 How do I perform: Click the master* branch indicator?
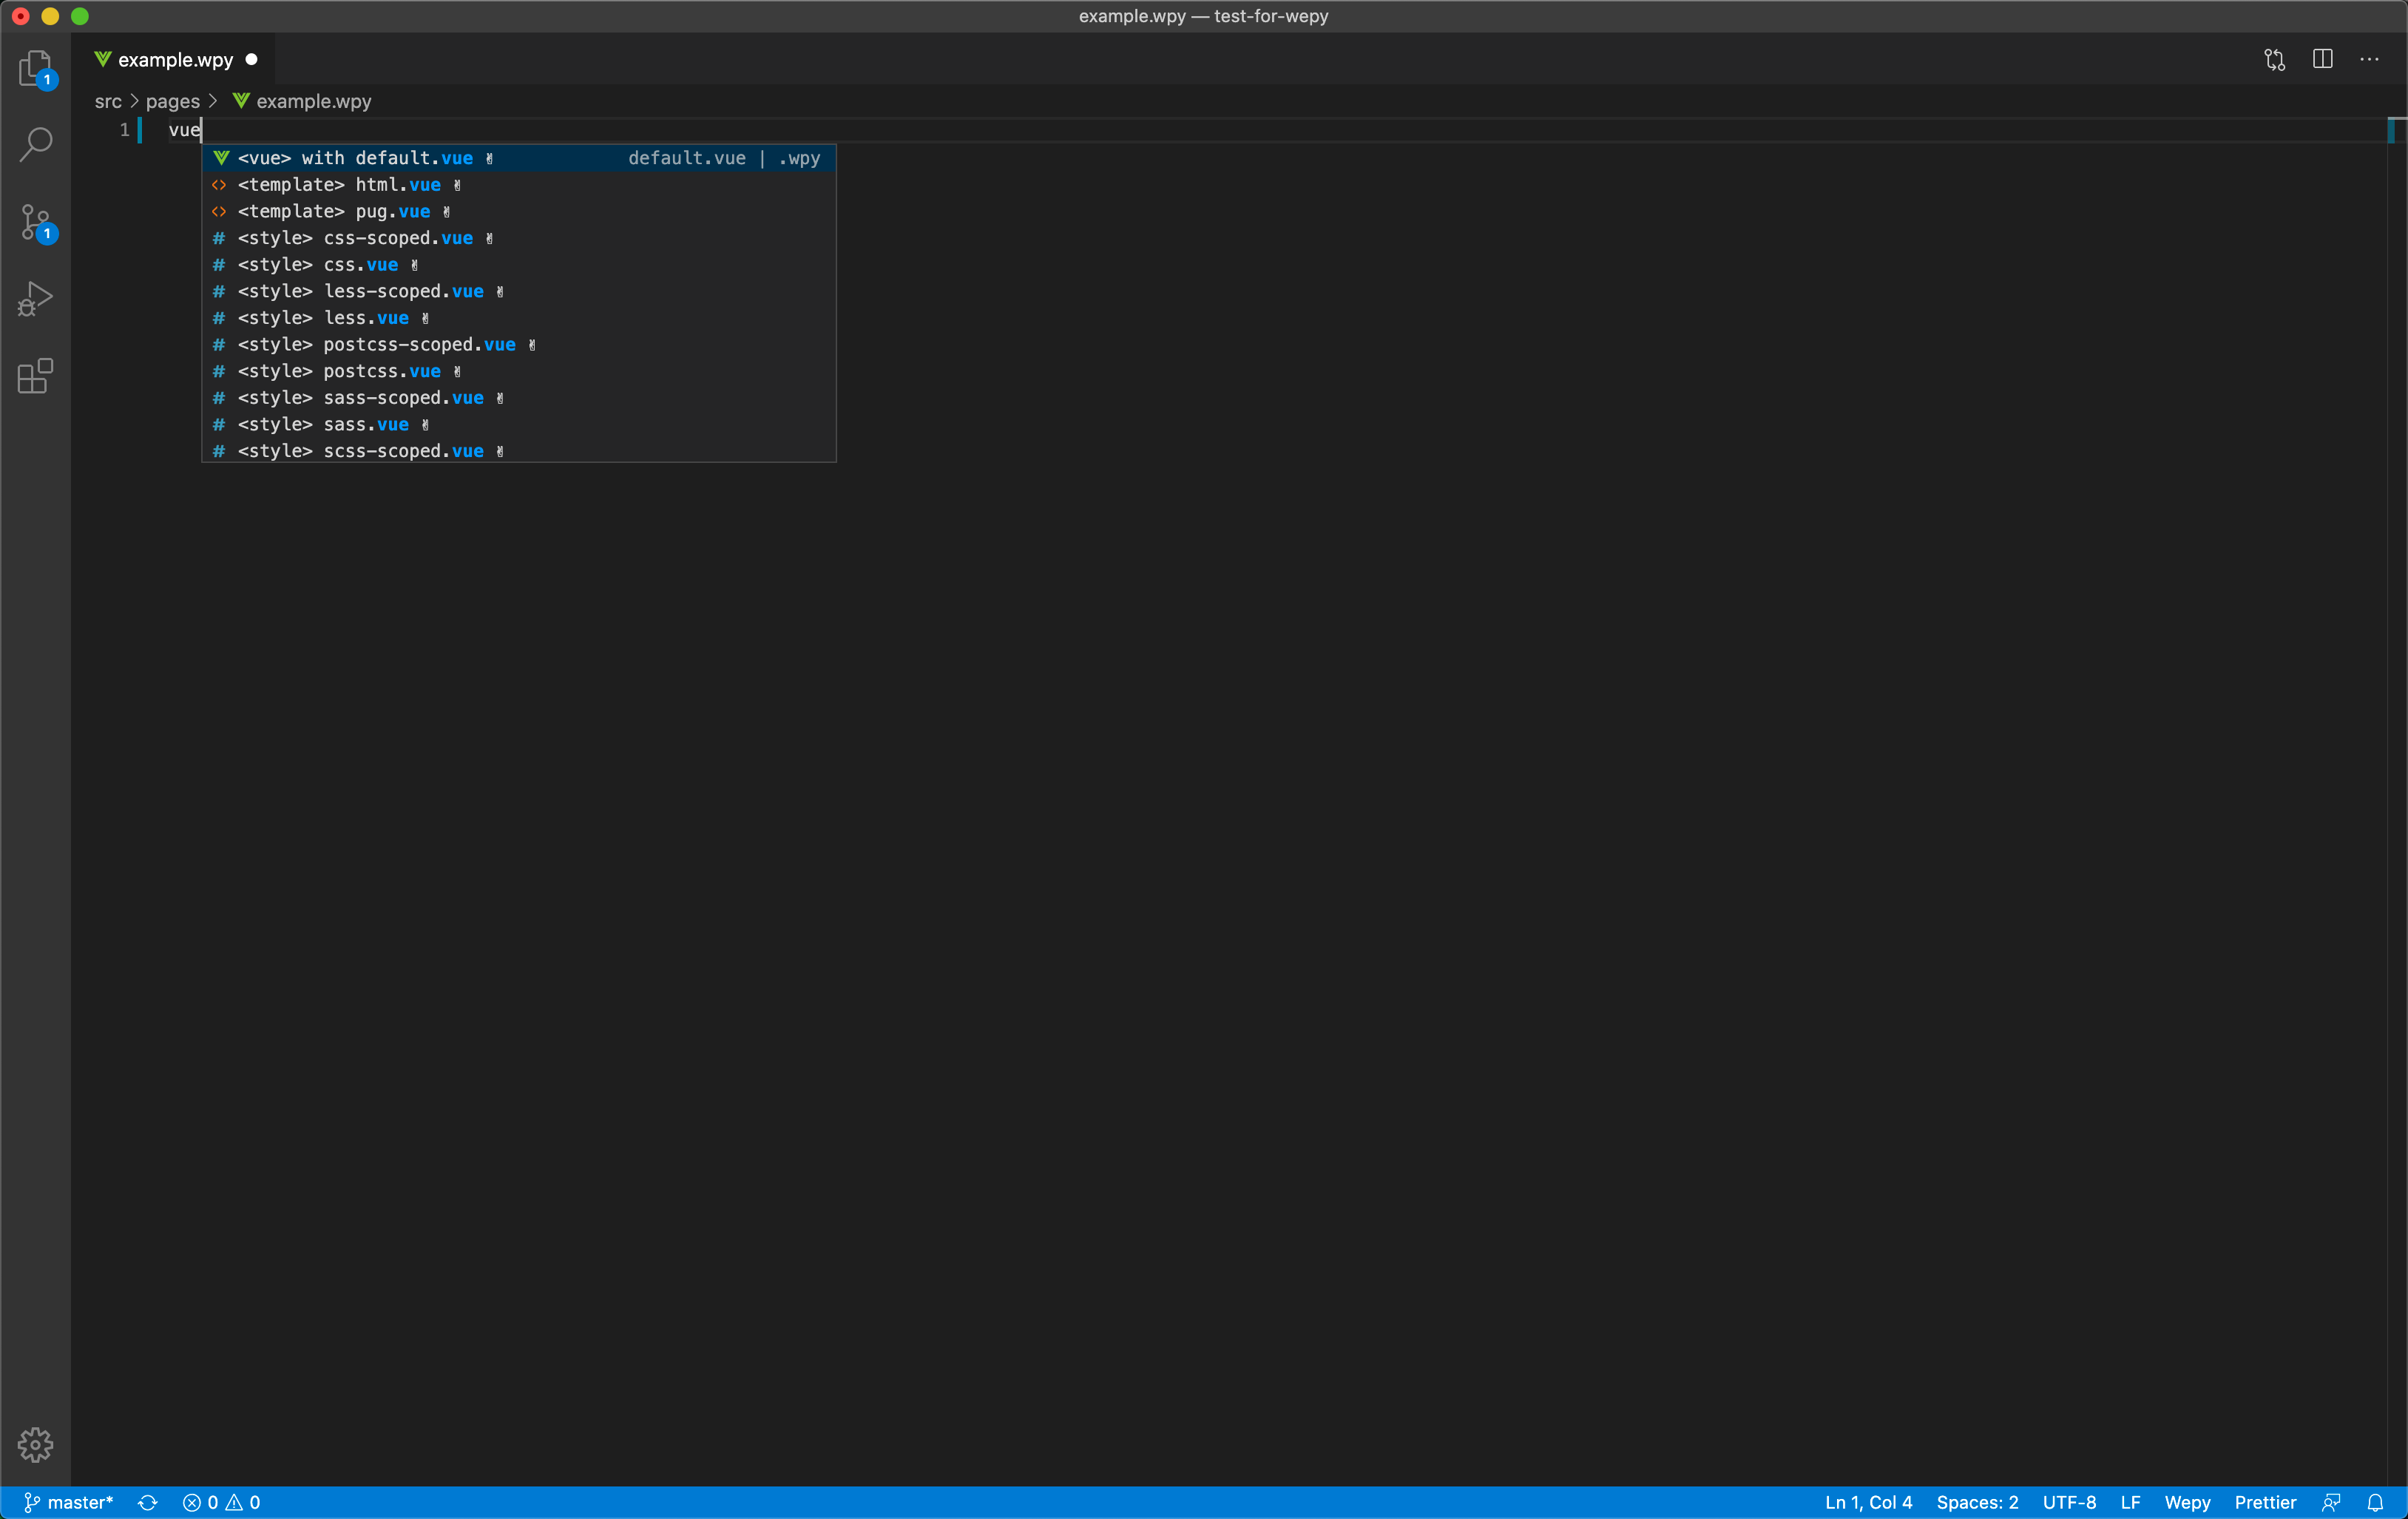[x=69, y=1502]
